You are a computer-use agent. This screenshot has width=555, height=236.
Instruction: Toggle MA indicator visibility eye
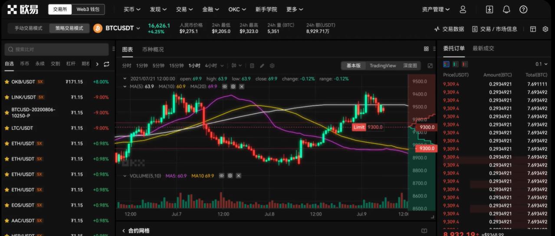tap(225, 86)
